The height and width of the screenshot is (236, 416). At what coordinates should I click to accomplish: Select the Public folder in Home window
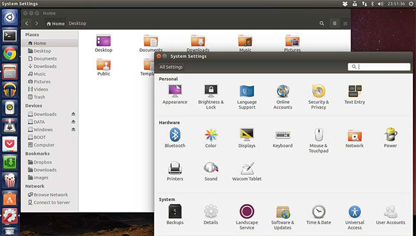[x=104, y=67]
